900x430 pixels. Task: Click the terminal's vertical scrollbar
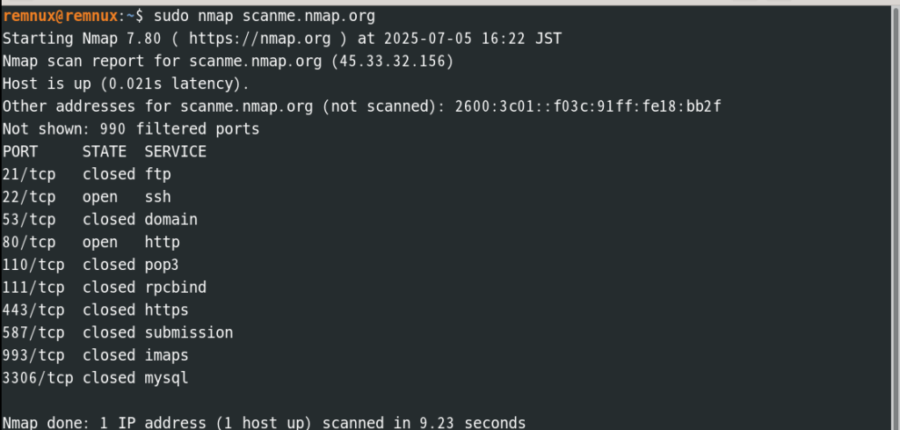point(896,218)
